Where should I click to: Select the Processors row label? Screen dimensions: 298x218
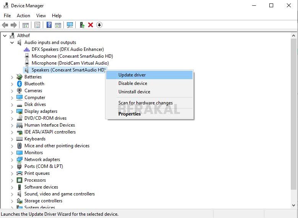coord(35,180)
